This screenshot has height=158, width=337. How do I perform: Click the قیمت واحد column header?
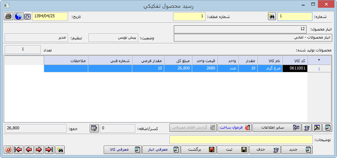[205, 61]
